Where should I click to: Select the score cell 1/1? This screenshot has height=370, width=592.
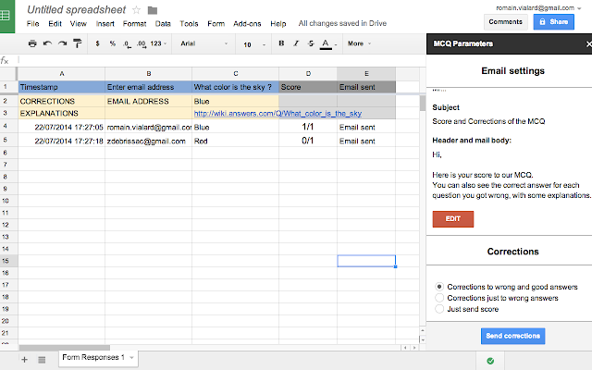click(x=308, y=127)
